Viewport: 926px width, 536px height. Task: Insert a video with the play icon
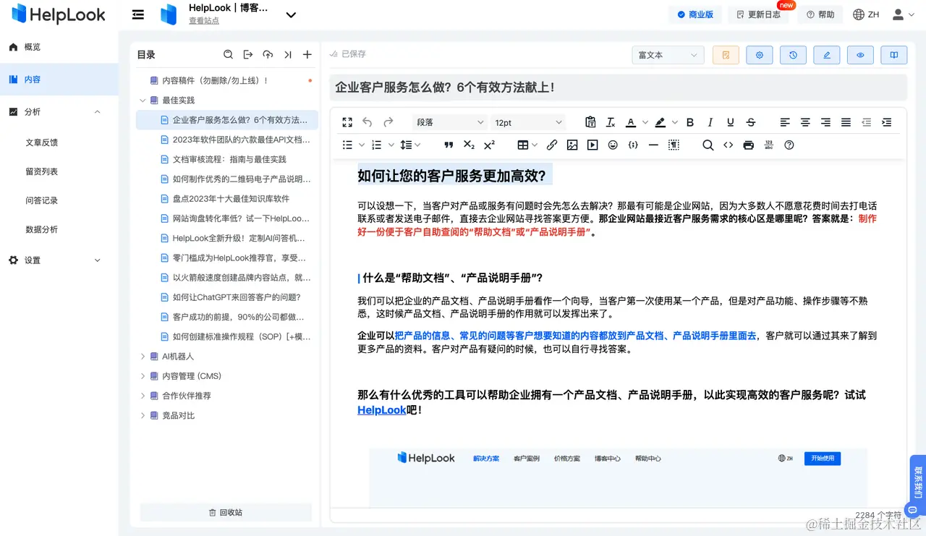(592, 145)
